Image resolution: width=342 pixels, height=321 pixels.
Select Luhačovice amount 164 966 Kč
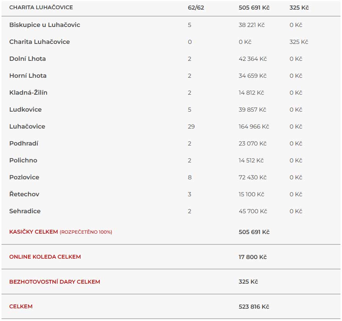(254, 127)
